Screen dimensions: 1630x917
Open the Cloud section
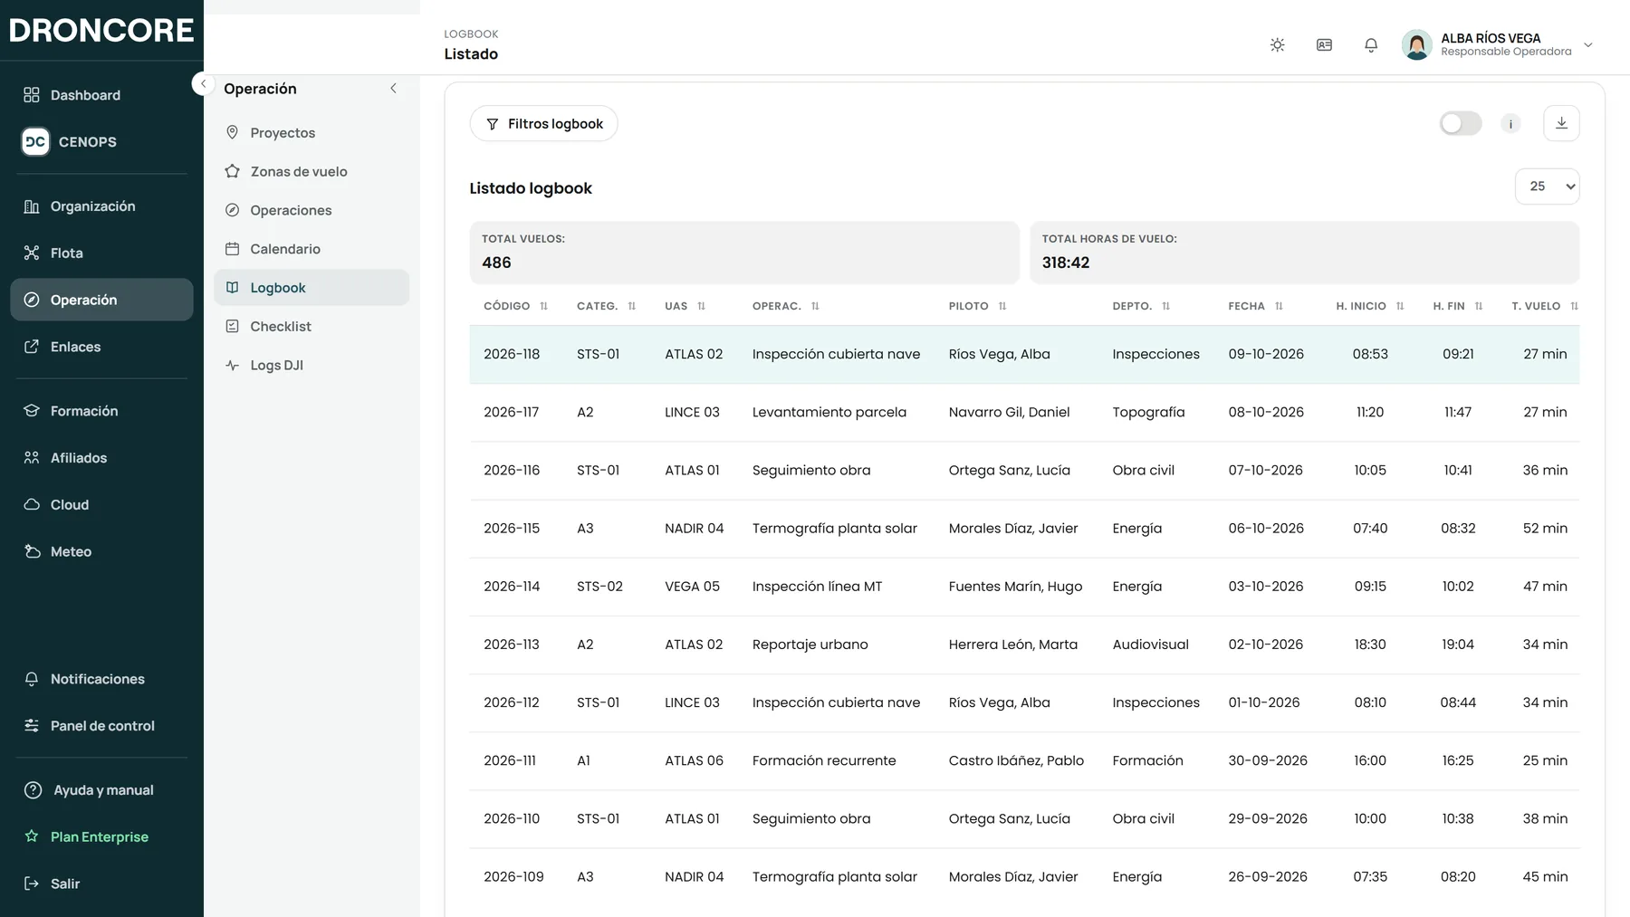click(x=101, y=504)
